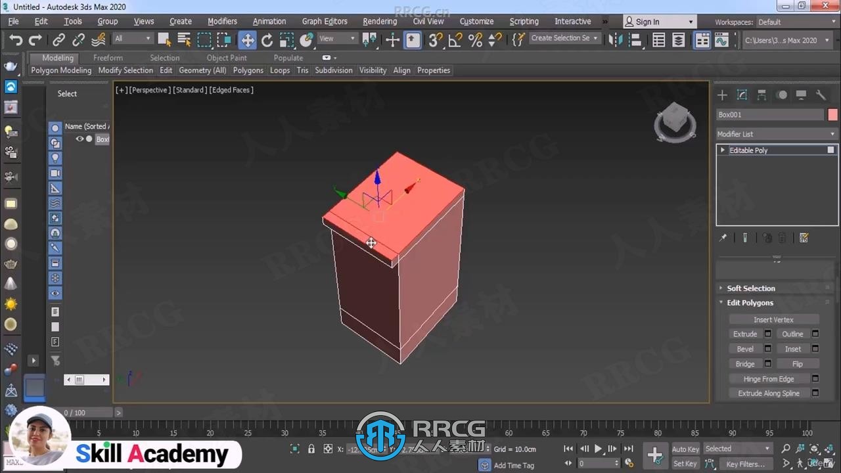Activate the Select and Move tool
Screen dimensions: 841x473
click(247, 40)
